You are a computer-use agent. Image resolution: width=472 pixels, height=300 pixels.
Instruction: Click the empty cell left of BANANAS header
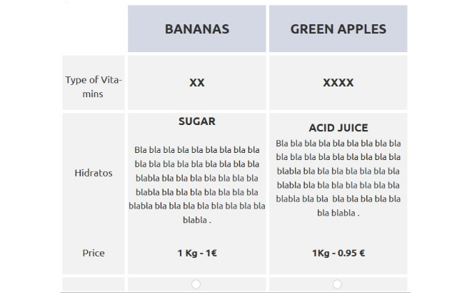tap(94, 29)
